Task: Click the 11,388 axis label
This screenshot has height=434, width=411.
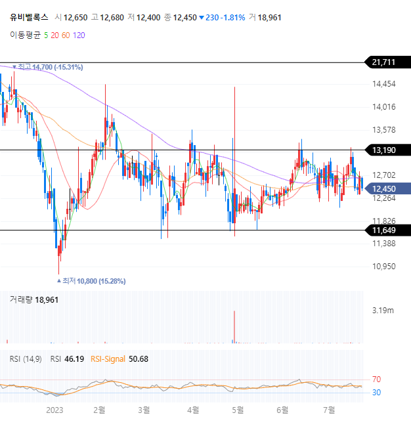Action: click(x=384, y=244)
